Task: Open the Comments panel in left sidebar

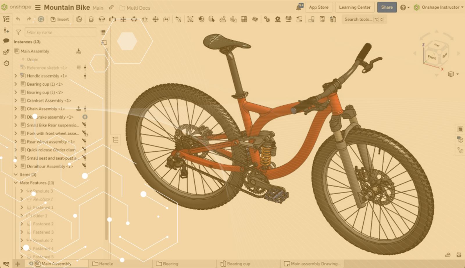Action: click(x=6, y=41)
